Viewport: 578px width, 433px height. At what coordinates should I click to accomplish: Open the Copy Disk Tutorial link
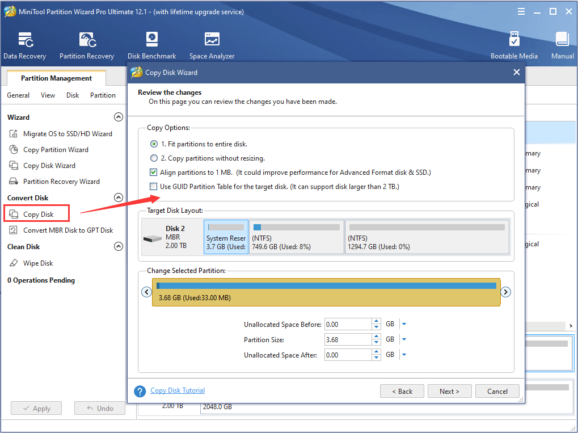tap(178, 390)
